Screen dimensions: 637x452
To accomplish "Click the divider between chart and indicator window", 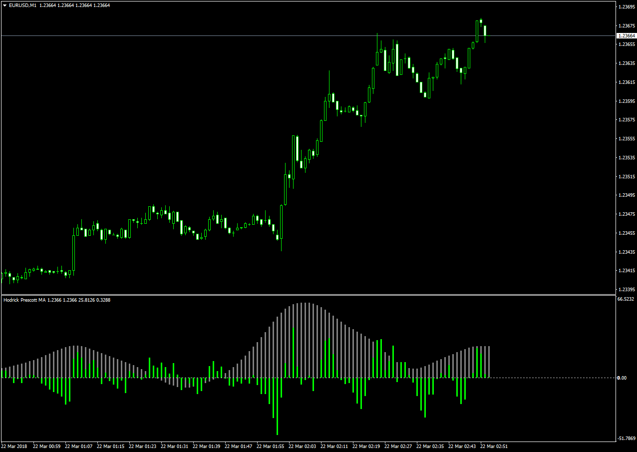I will point(308,295).
